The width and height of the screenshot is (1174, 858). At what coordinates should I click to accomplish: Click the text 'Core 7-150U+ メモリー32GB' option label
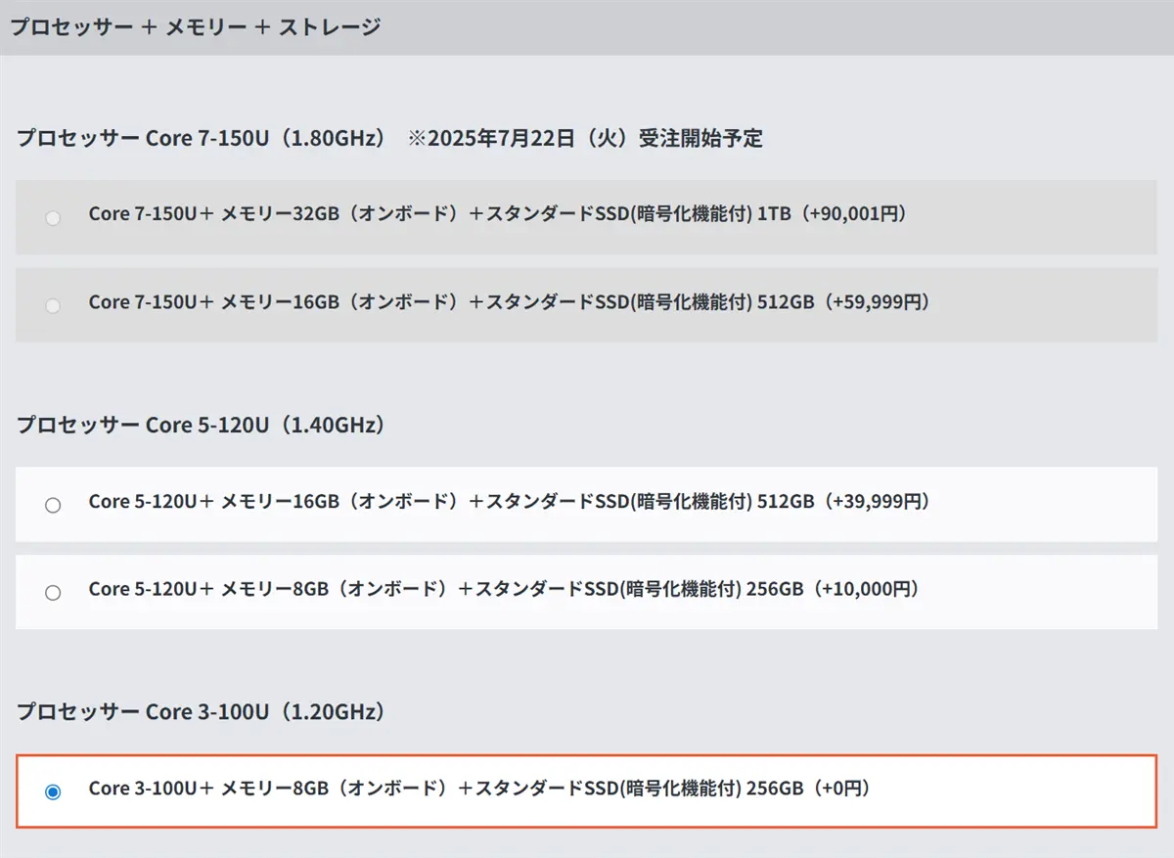pos(497,213)
